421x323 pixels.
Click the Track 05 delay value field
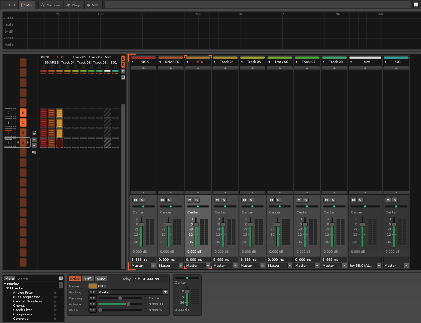252,260
